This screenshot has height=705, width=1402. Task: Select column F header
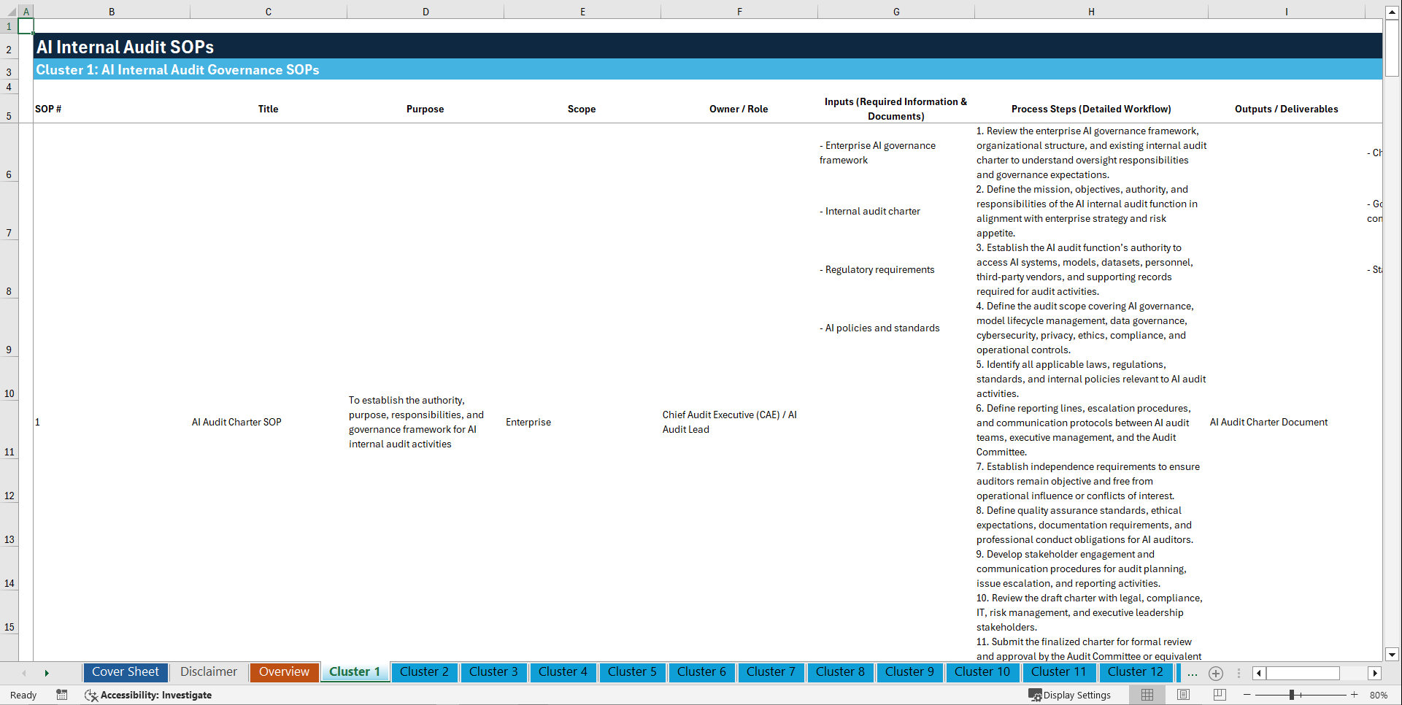tap(739, 12)
